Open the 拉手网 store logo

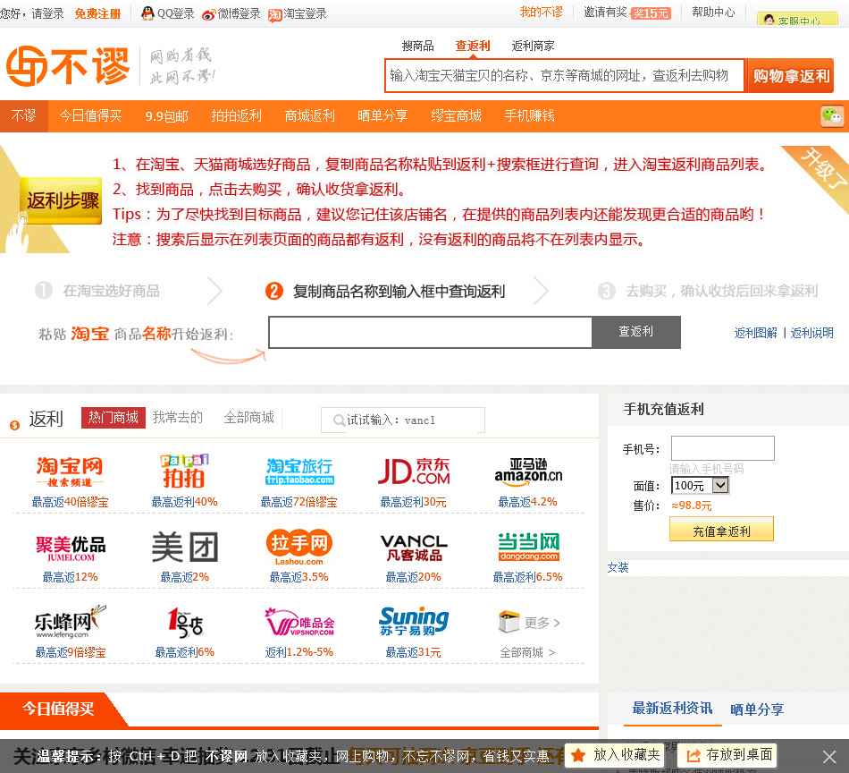pos(298,547)
